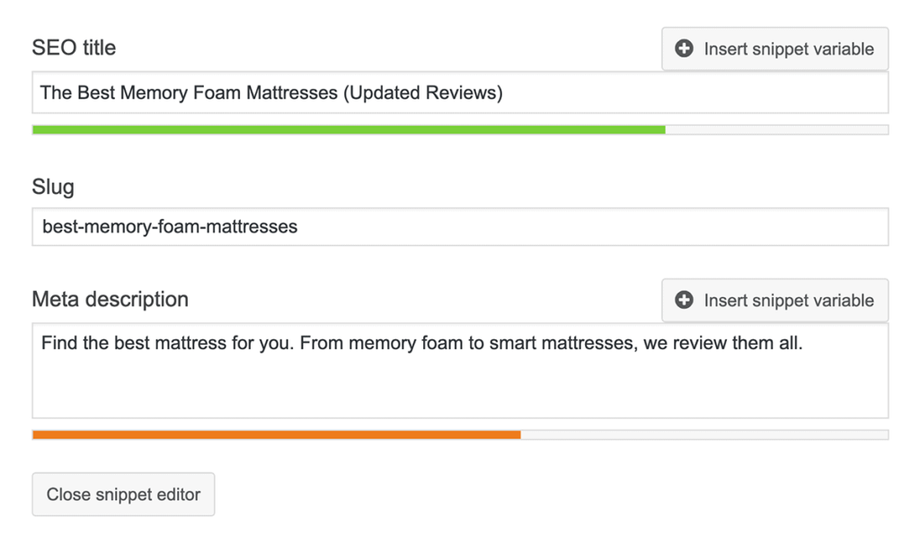Click the "SEO title" label

(74, 48)
